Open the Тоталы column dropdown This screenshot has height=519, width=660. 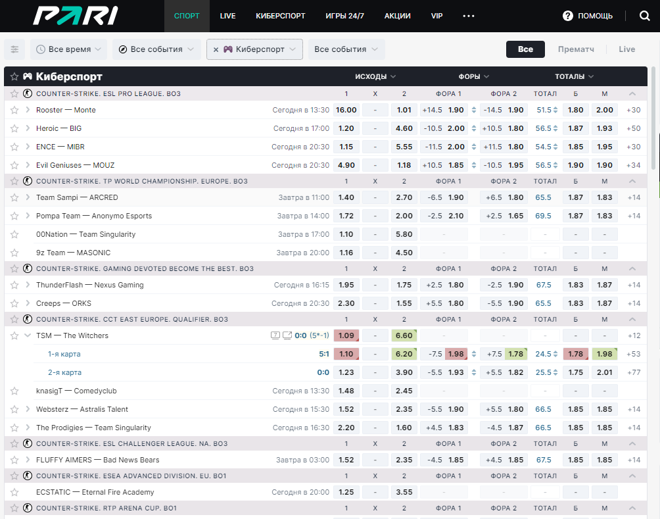tap(574, 76)
